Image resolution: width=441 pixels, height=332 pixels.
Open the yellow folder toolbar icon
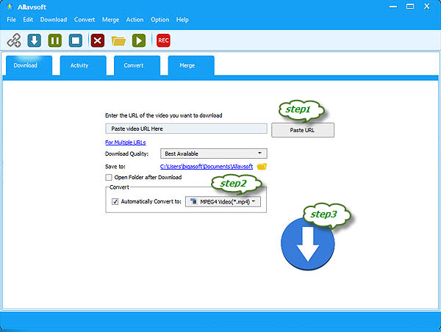pyautogui.click(x=118, y=41)
